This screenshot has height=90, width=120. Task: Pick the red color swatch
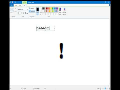tap(48, 8)
